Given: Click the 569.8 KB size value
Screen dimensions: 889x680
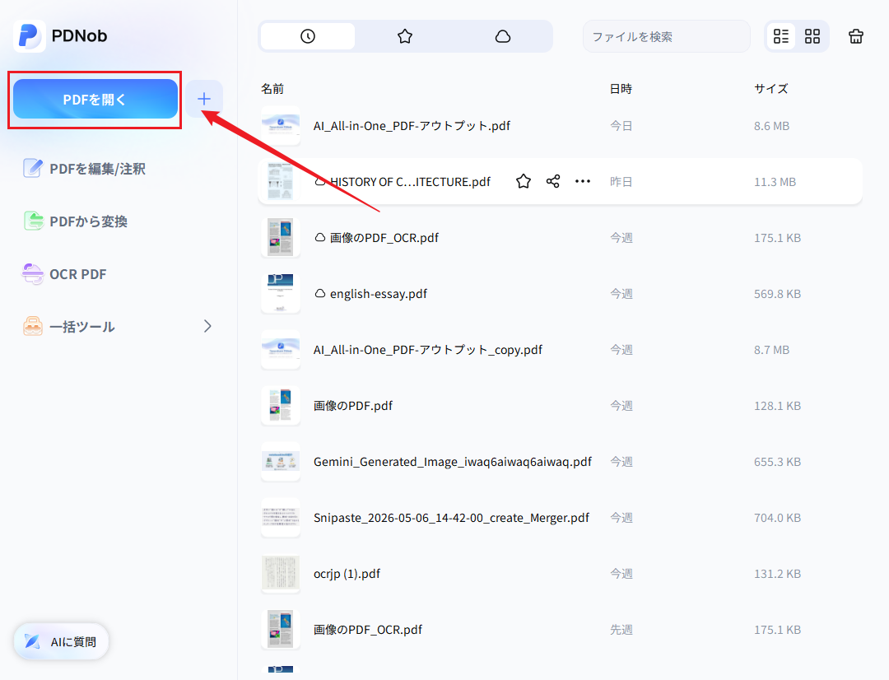Looking at the screenshot, I should pyautogui.click(x=777, y=294).
